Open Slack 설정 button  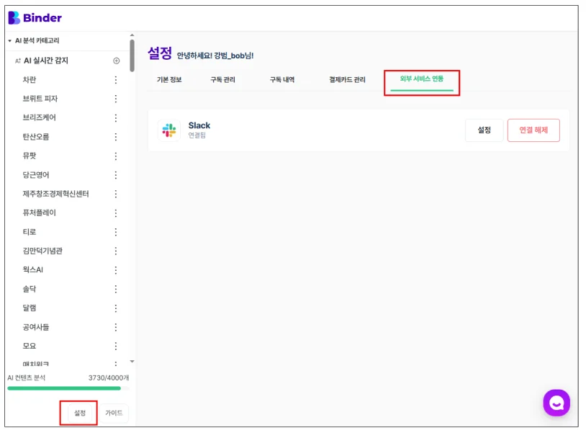[x=484, y=130]
